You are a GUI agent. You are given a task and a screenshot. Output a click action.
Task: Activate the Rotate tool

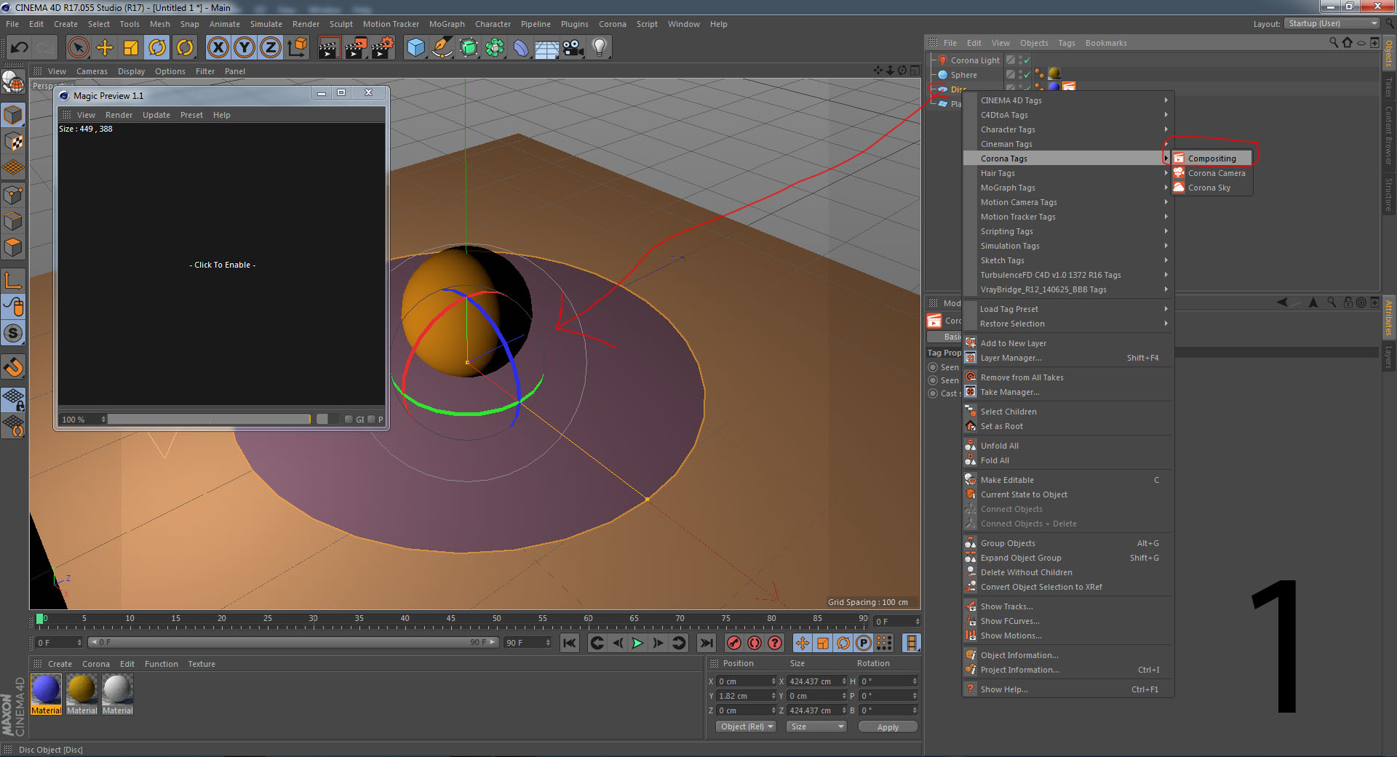157,48
